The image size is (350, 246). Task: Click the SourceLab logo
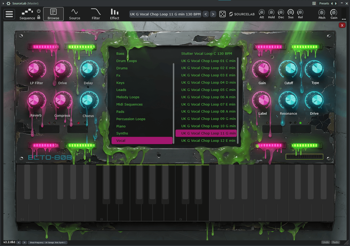pyautogui.click(x=242, y=14)
